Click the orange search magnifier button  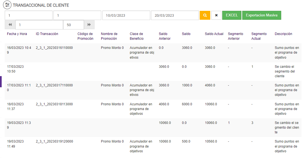tap(205, 15)
